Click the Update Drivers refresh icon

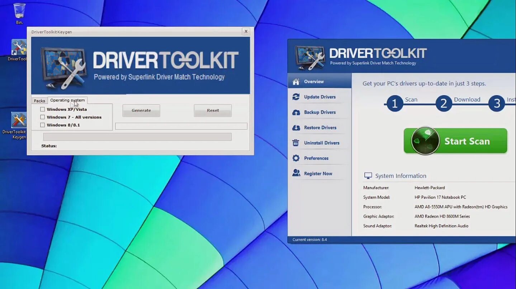tap(296, 97)
